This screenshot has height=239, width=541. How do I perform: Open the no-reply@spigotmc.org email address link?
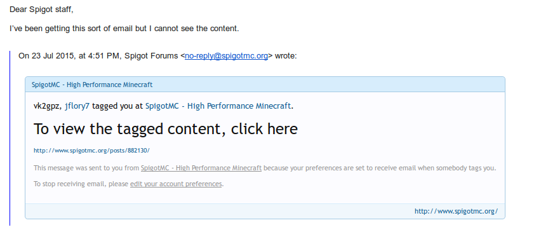pyautogui.click(x=226, y=56)
